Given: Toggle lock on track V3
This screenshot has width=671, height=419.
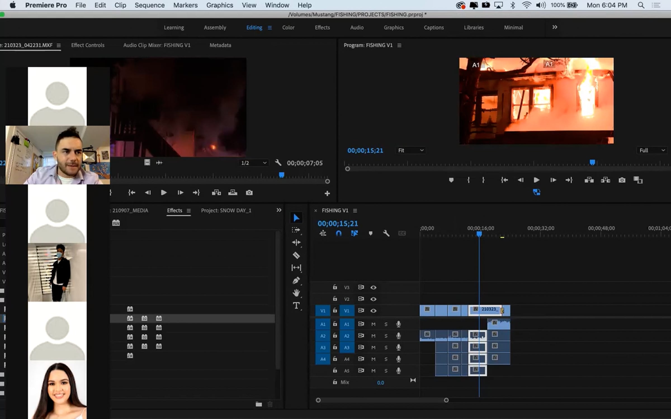Looking at the screenshot, I should pyautogui.click(x=335, y=287).
